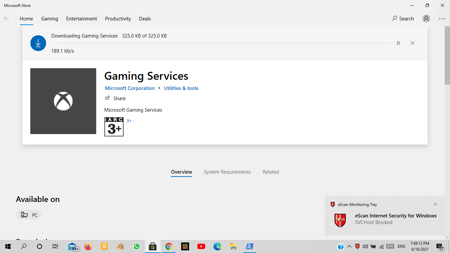Image resolution: width=450 pixels, height=253 pixels.
Task: Click the Downloading Gaming Services status text
Action: (84, 36)
